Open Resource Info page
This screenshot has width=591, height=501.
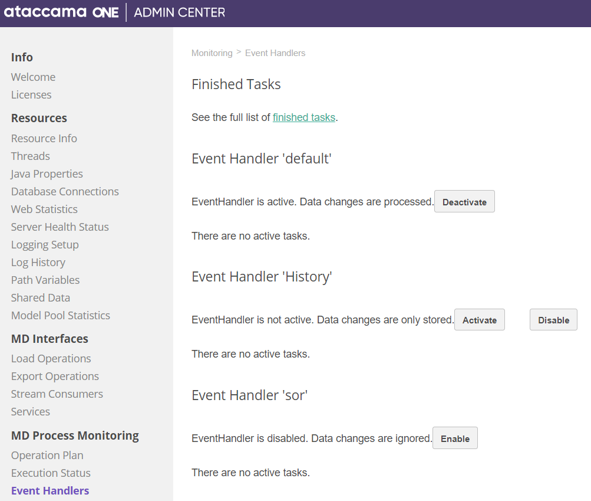click(44, 139)
